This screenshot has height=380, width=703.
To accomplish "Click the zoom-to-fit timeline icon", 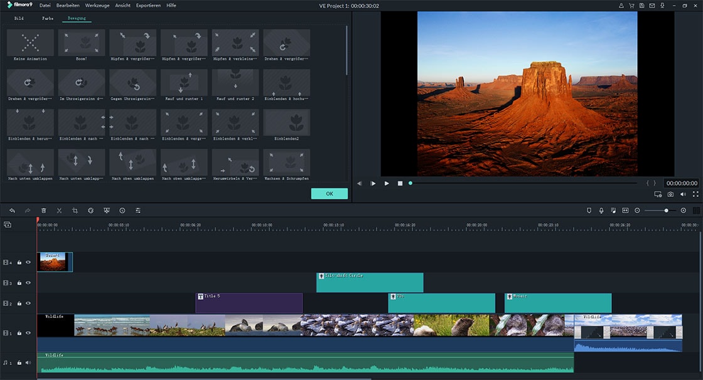I will coord(625,210).
